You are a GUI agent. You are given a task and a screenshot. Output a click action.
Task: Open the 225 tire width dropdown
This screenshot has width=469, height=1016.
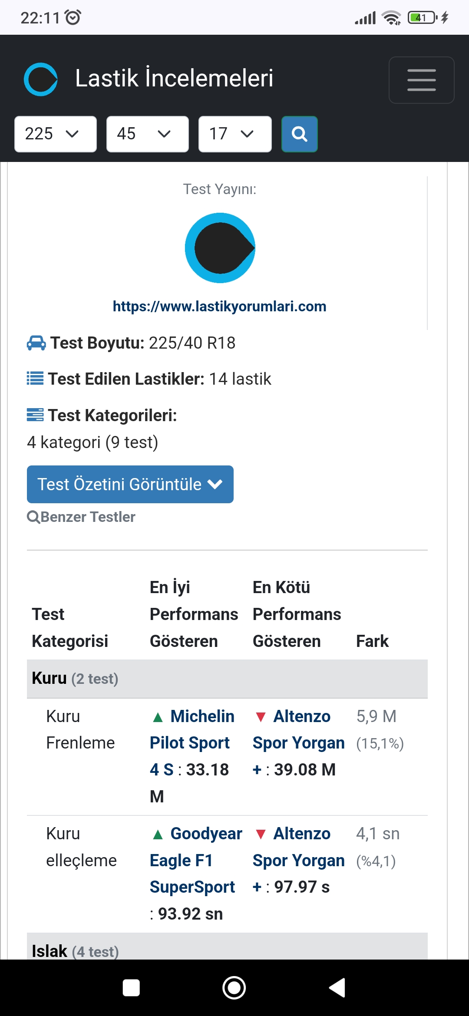56,134
